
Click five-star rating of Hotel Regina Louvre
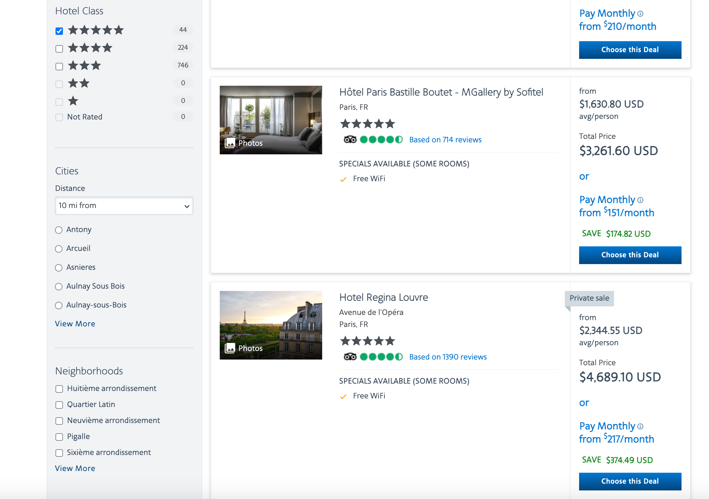coord(367,341)
